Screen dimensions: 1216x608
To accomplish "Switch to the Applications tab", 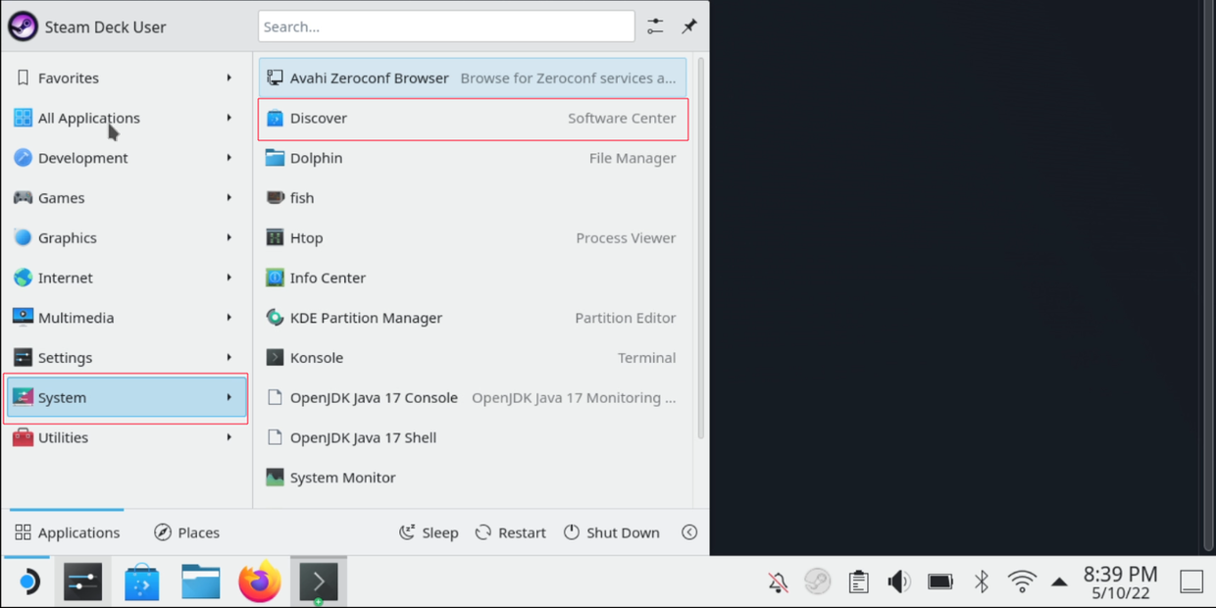I will [67, 532].
